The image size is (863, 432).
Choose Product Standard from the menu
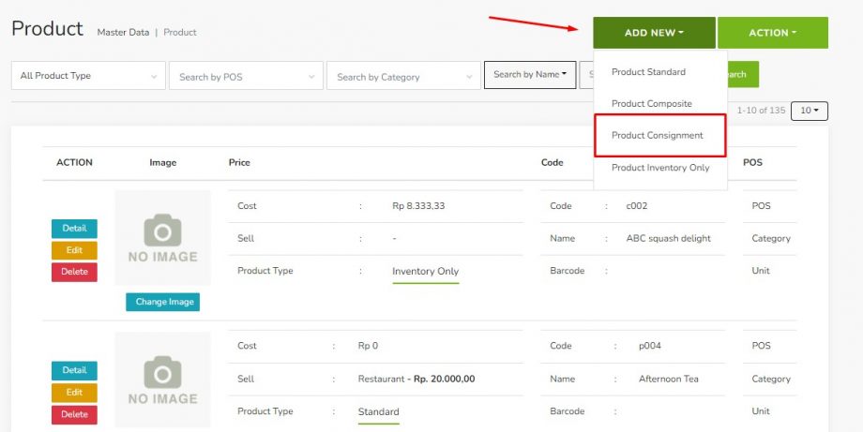point(648,72)
